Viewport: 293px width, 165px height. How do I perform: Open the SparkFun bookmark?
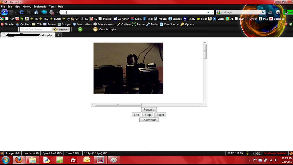pyautogui.click(x=277, y=19)
